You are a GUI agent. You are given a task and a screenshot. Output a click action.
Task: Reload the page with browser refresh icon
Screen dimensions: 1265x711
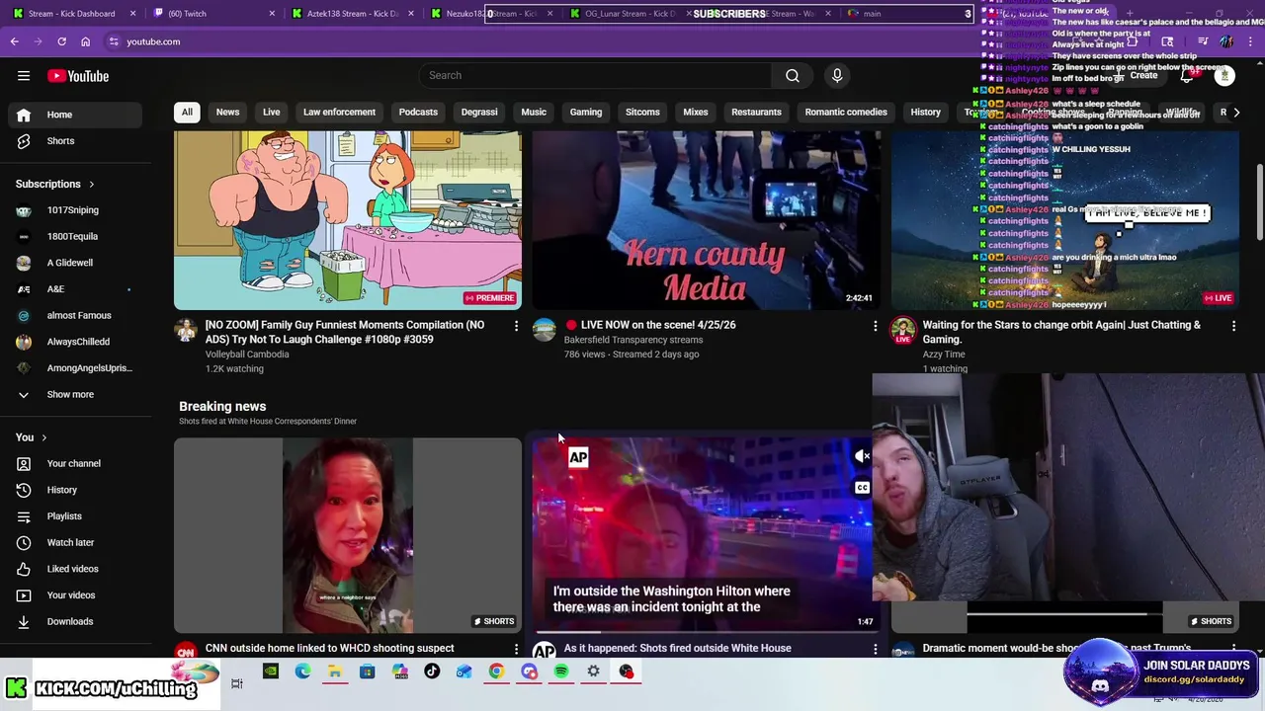(x=61, y=41)
